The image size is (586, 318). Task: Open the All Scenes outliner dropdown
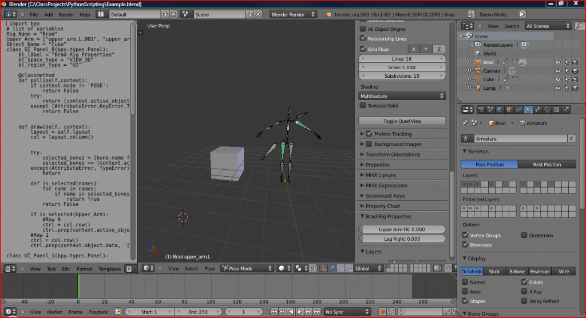click(548, 26)
